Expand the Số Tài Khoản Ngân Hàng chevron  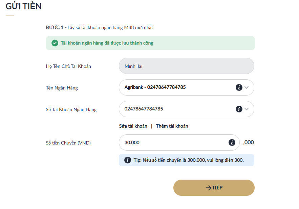[247, 109]
